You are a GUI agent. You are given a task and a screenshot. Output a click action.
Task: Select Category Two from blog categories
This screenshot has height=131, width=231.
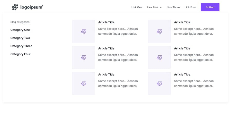point(20,38)
